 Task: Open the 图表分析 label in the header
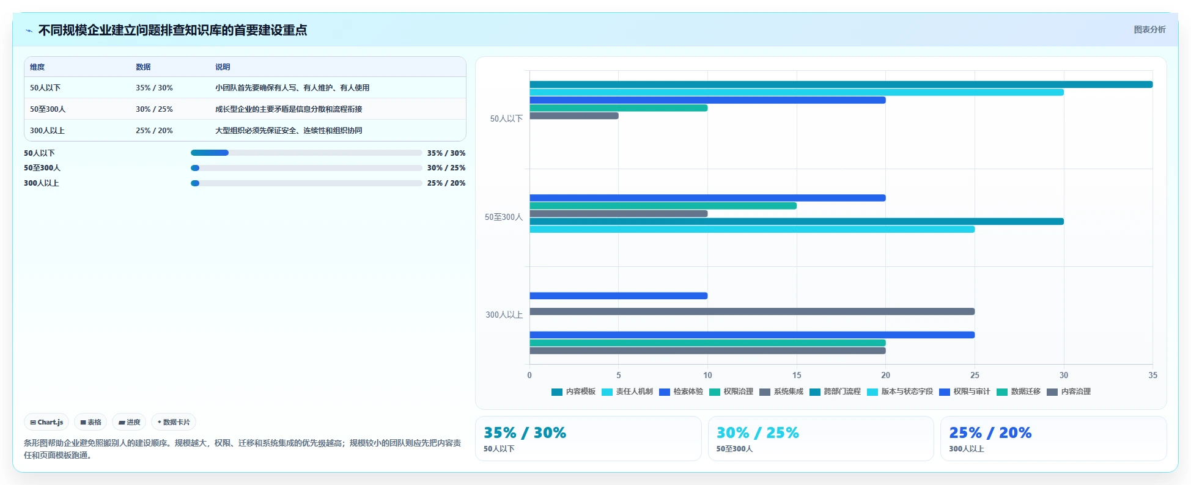pyautogui.click(x=1149, y=29)
